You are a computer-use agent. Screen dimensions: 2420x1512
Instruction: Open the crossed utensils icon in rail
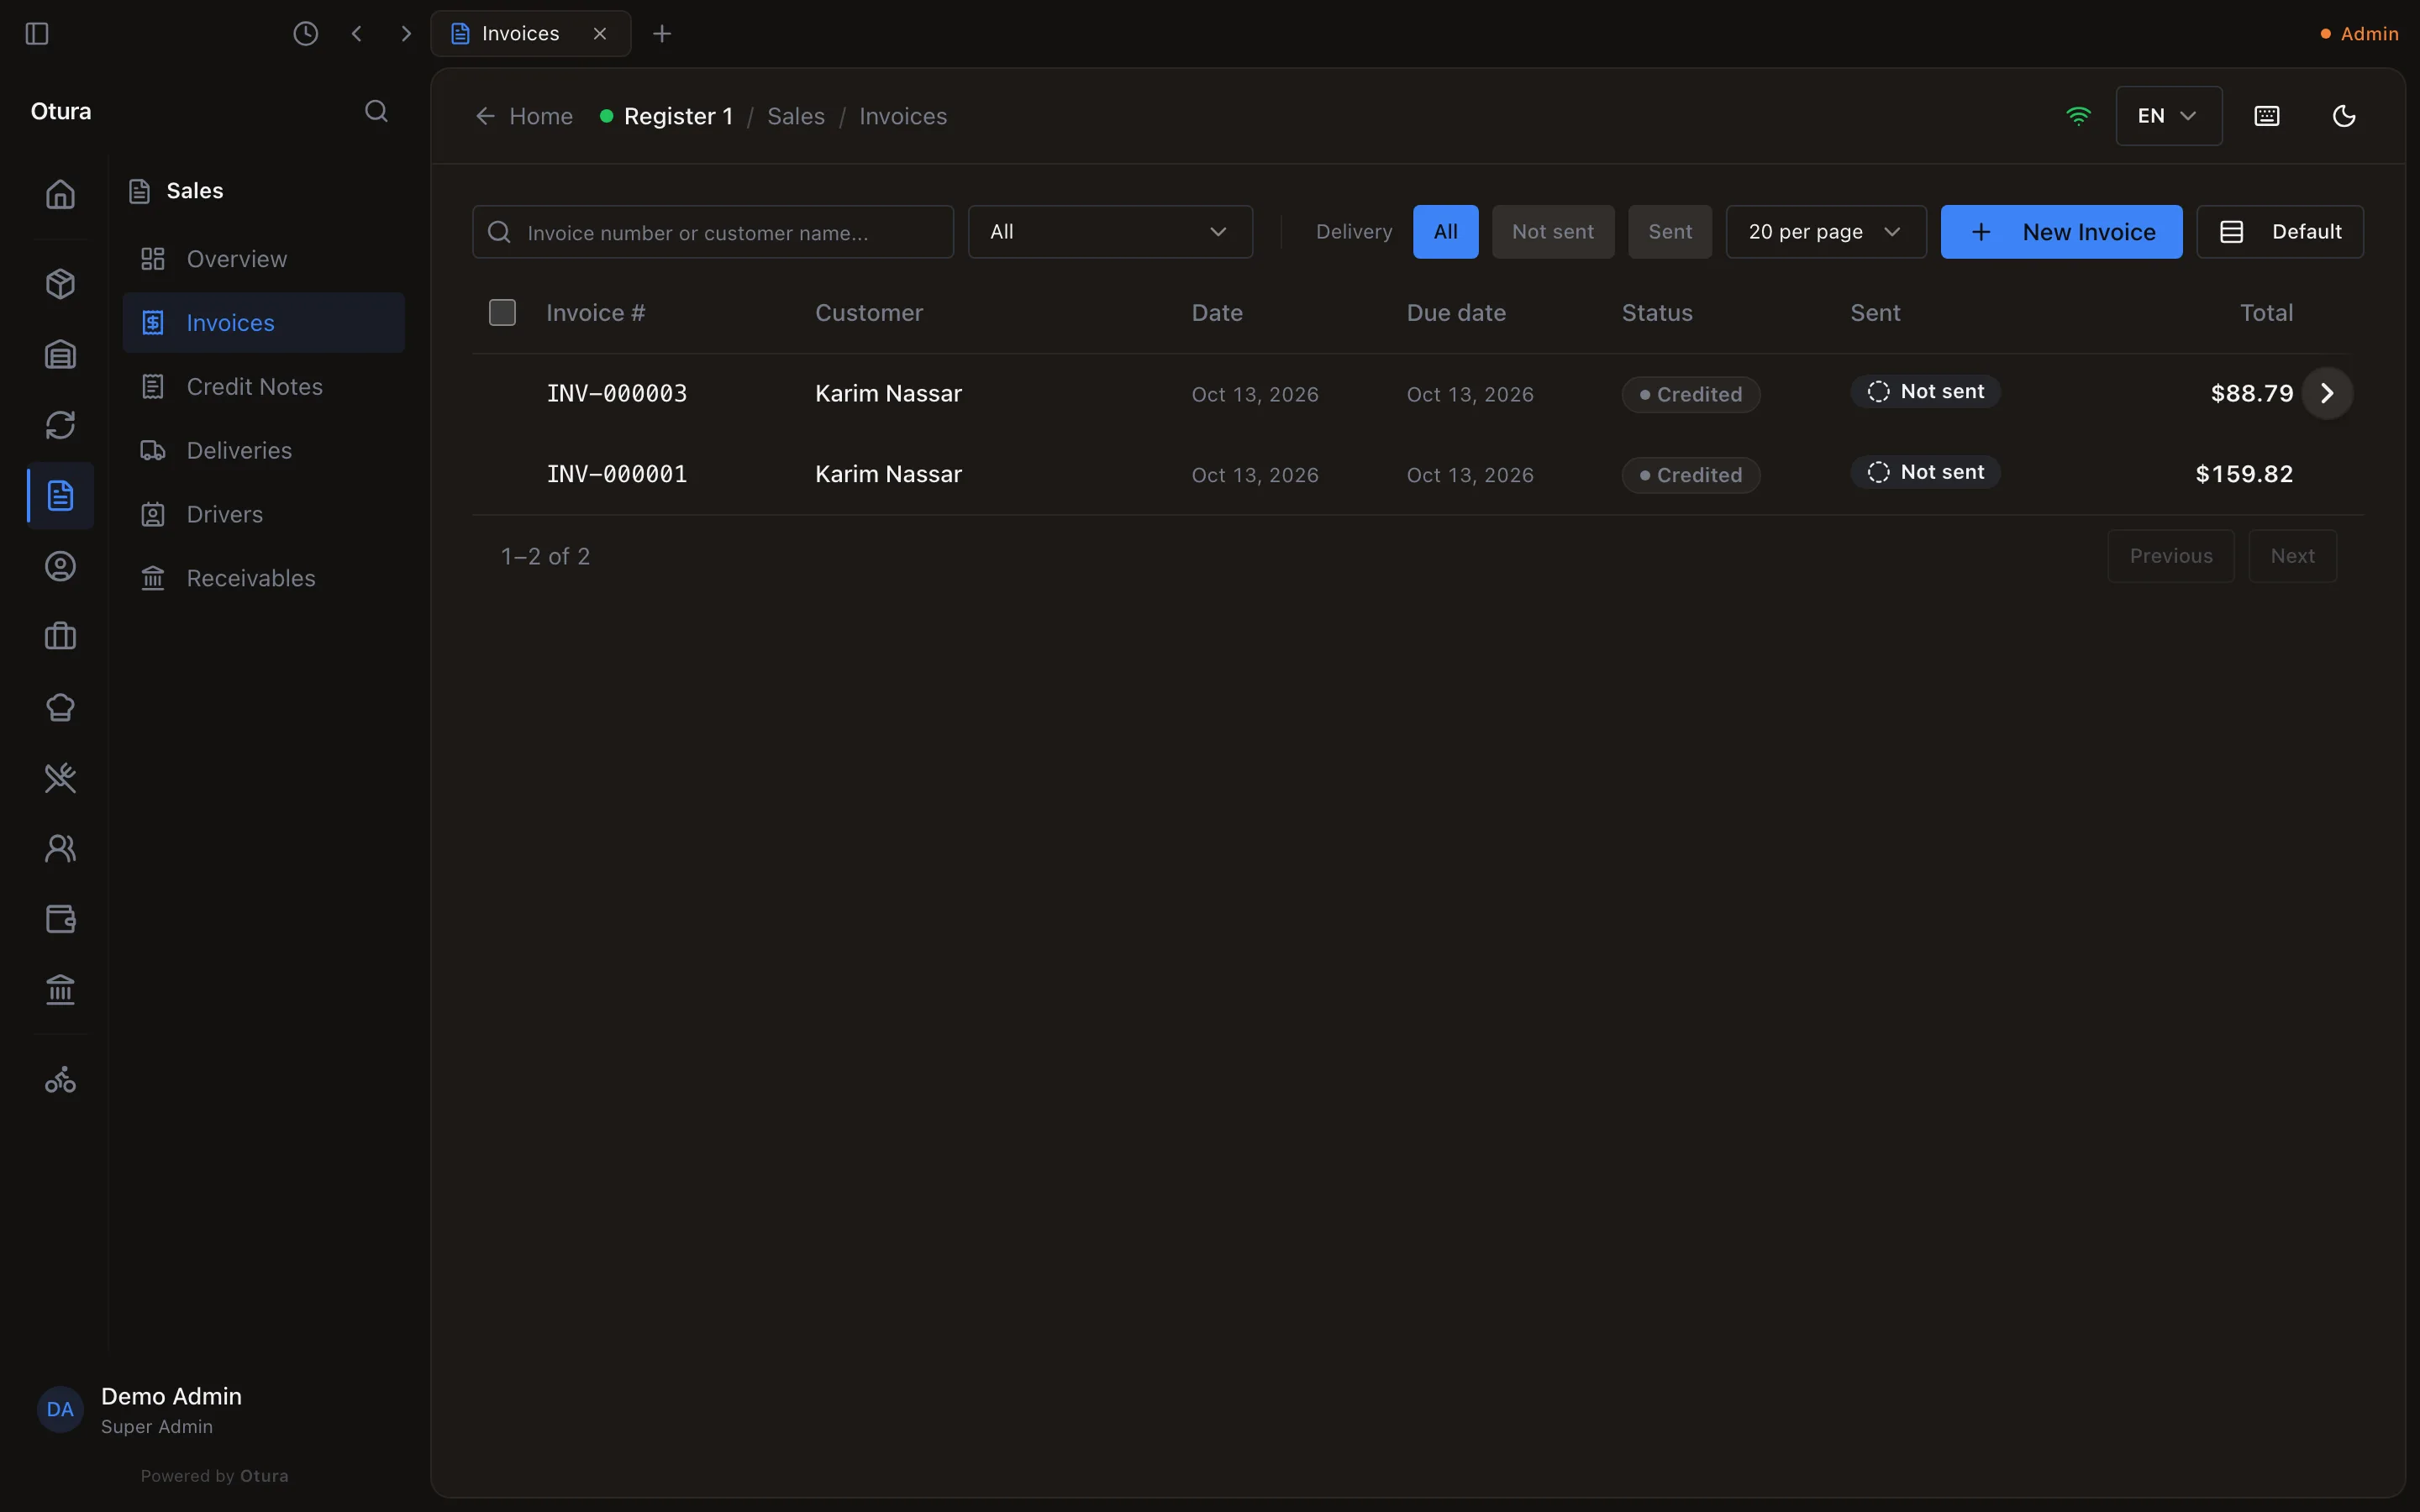point(61,778)
